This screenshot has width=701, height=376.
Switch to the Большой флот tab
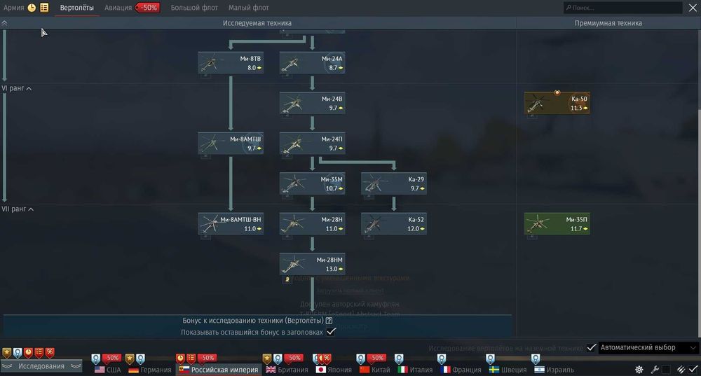[194, 8]
